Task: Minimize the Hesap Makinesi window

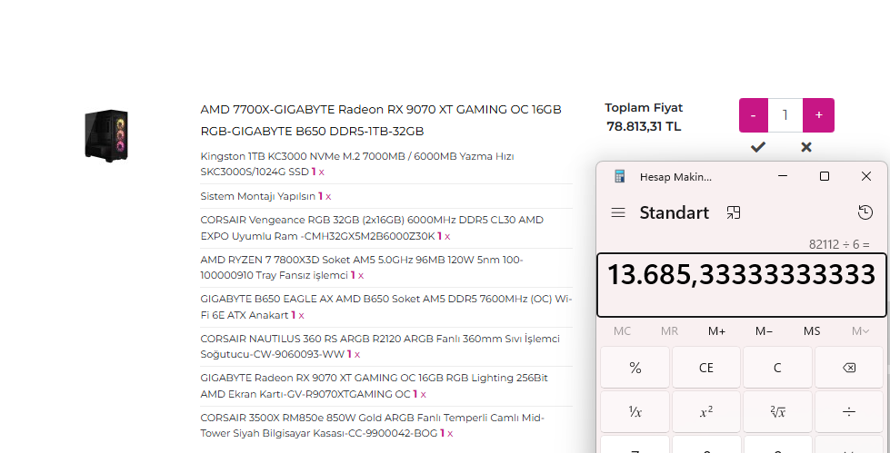Action: click(x=783, y=176)
